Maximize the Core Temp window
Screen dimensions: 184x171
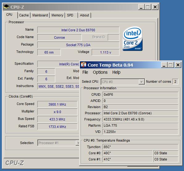click(171, 65)
